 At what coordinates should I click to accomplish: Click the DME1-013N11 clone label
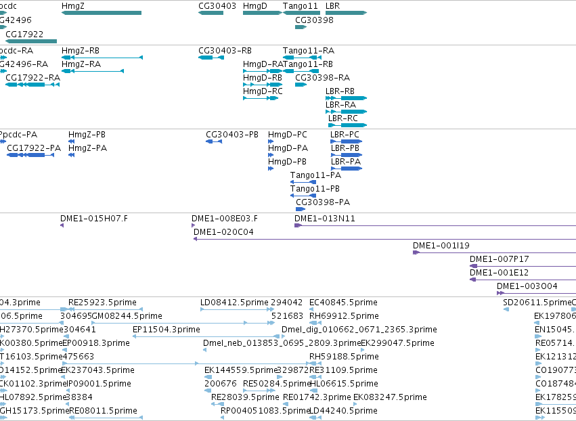(325, 219)
